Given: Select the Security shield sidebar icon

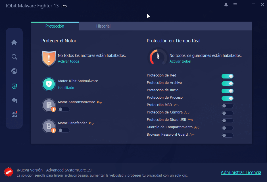Looking at the screenshot, I should click(x=14, y=86).
